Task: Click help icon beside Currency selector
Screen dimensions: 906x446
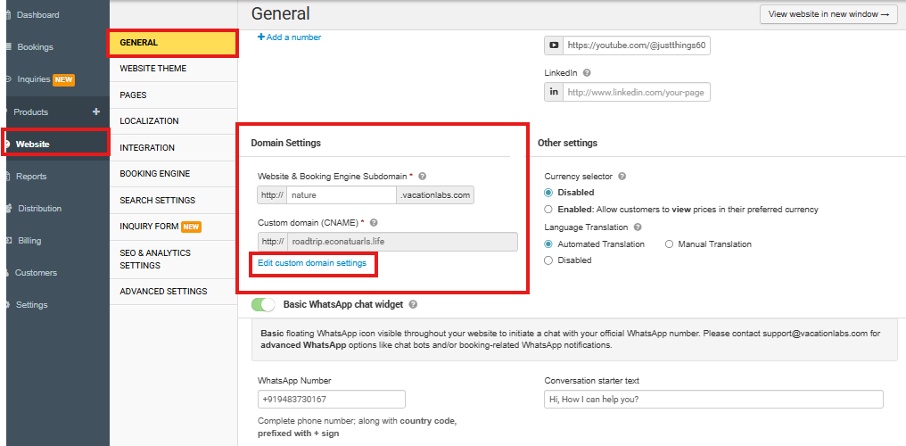Action: 622,177
